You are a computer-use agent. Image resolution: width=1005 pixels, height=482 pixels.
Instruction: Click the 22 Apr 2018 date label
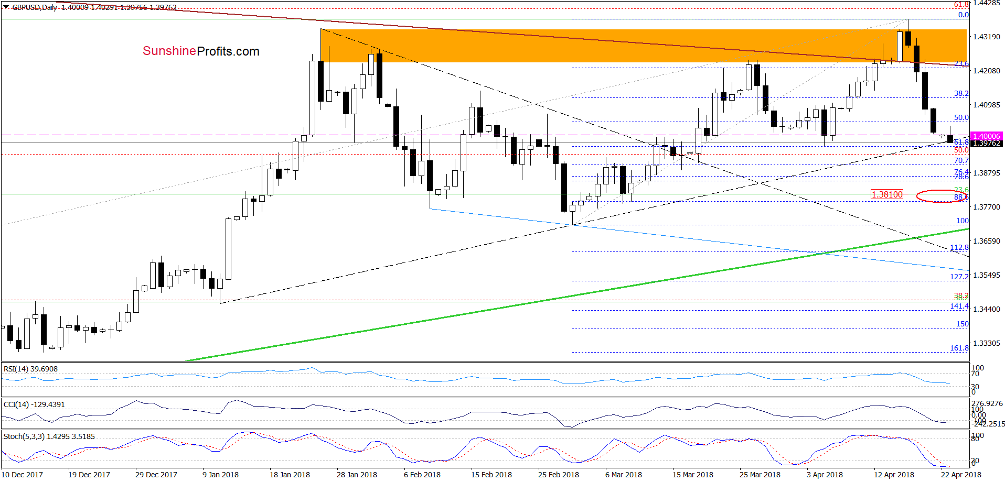[961, 475]
